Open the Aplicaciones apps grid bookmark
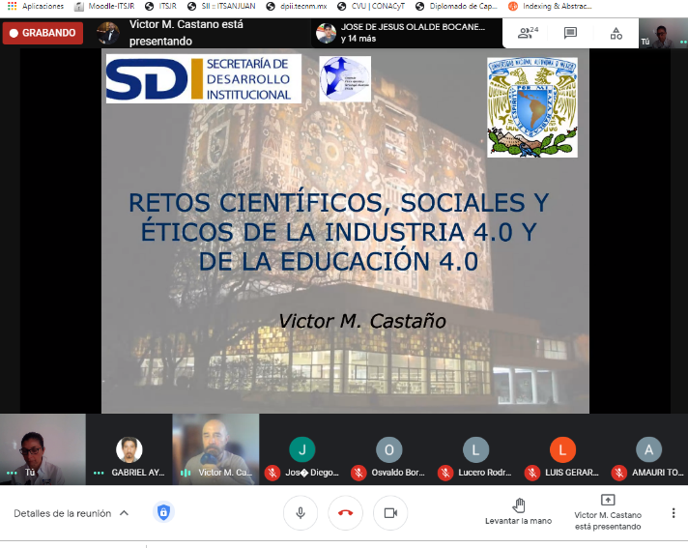The width and height of the screenshot is (688, 548). coord(36,6)
